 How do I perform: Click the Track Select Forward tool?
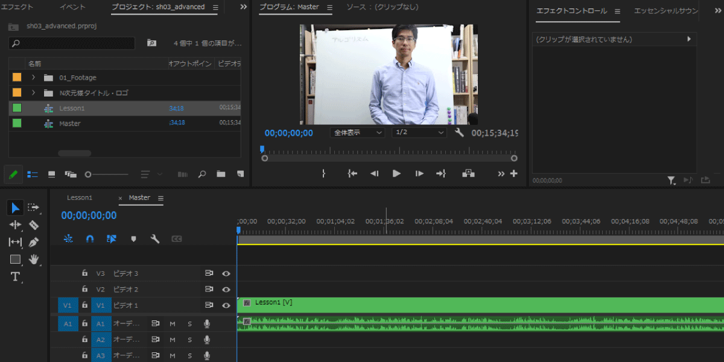click(34, 208)
